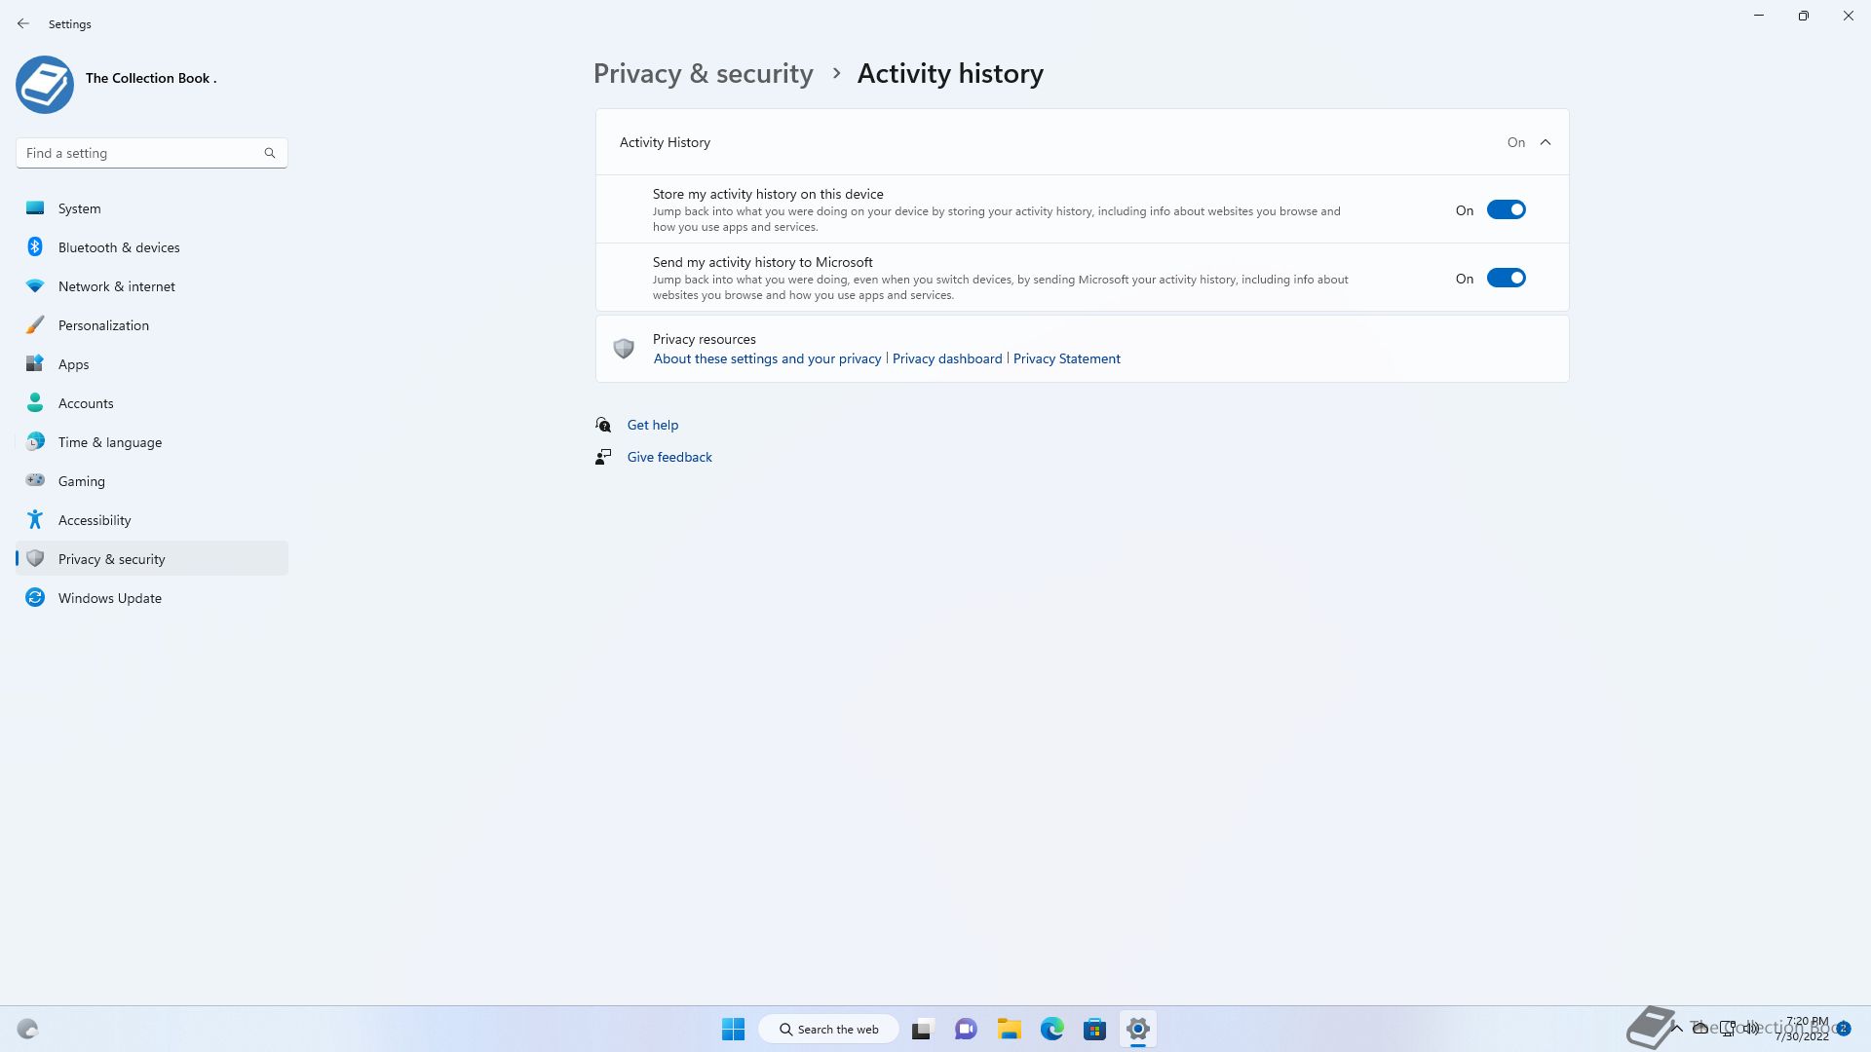The width and height of the screenshot is (1871, 1052).
Task: Open Bluetooth & devices category
Action: [x=152, y=247]
